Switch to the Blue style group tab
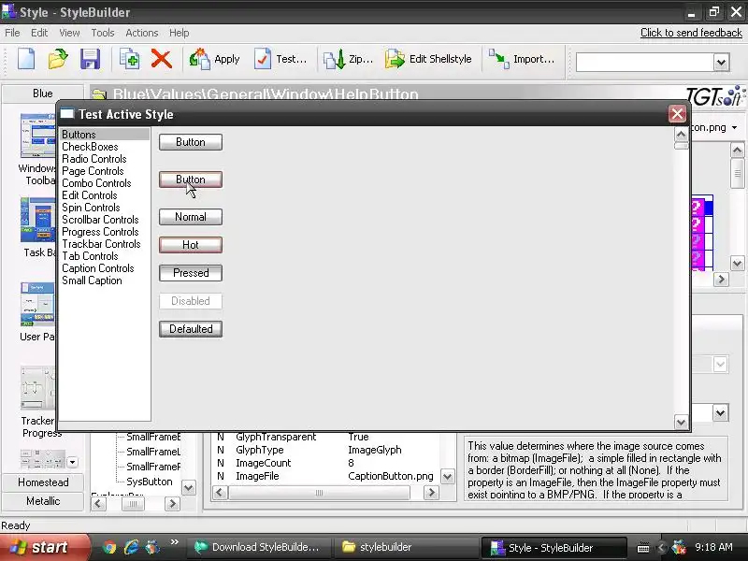Image resolution: width=748 pixels, height=561 pixels. click(x=42, y=93)
